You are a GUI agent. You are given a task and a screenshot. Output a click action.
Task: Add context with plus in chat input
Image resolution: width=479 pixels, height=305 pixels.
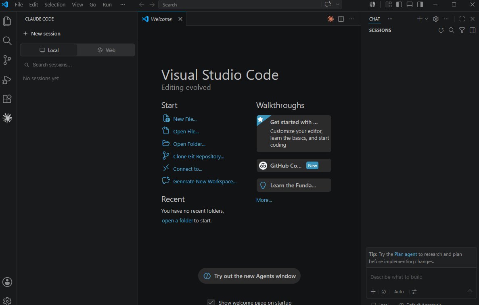(373, 292)
